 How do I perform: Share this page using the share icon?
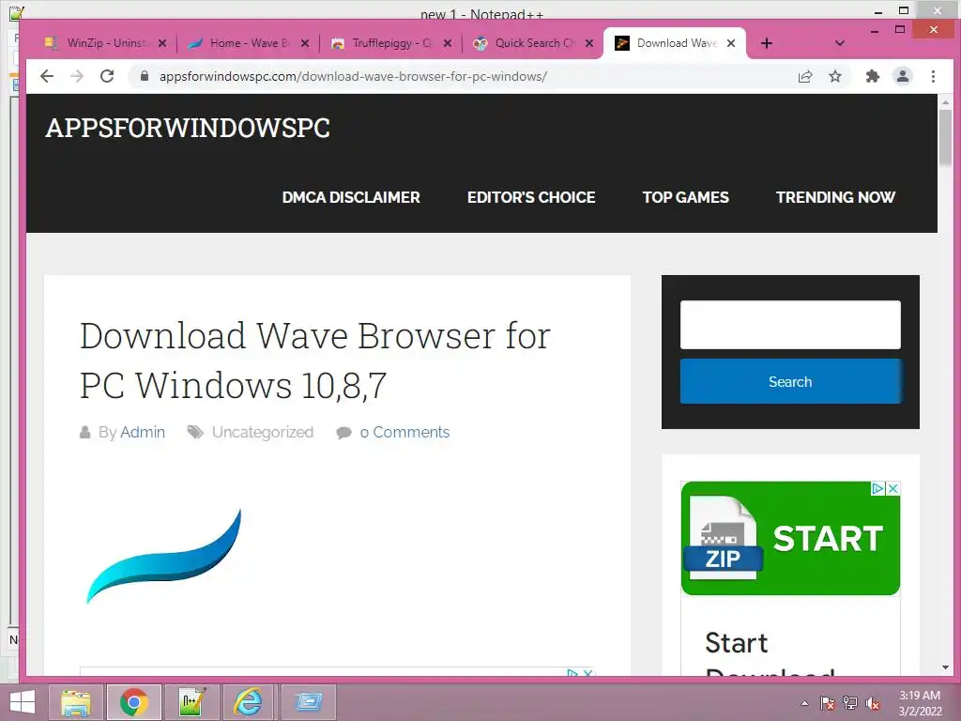pyautogui.click(x=804, y=76)
